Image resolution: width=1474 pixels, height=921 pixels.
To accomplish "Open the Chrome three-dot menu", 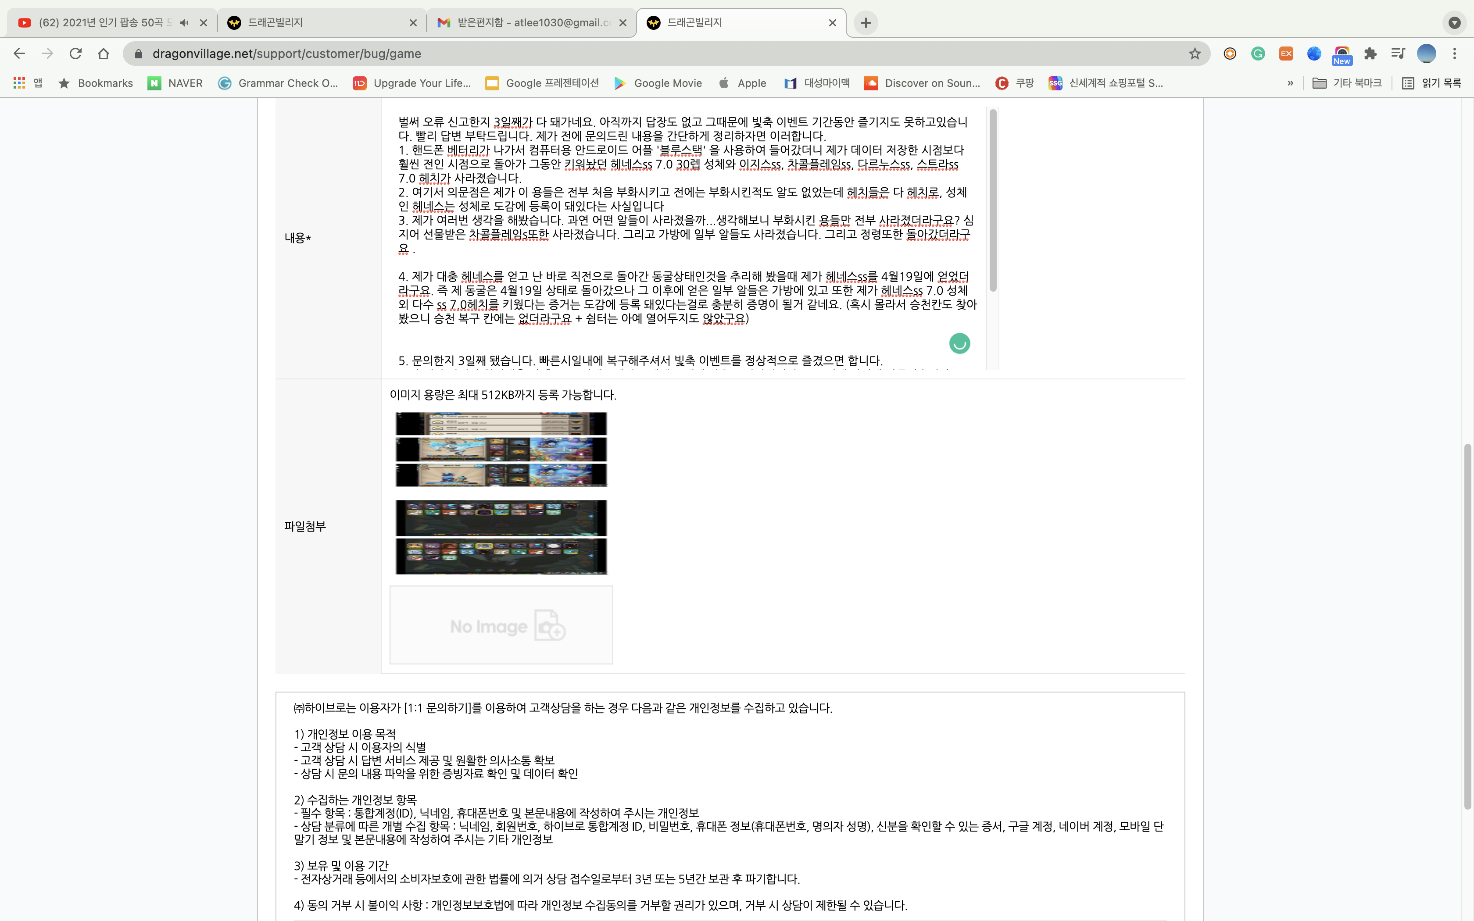I will tap(1455, 54).
